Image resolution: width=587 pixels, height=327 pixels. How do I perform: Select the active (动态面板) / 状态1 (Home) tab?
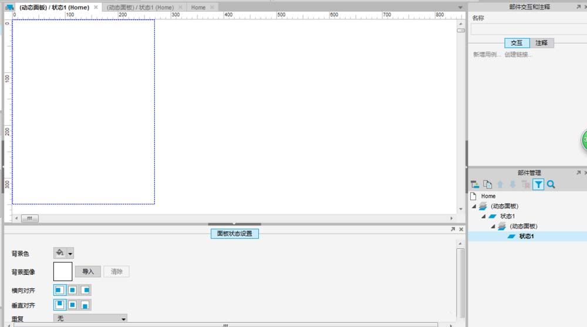point(54,7)
